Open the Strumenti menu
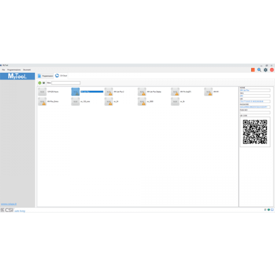This screenshot has height=275, width=275. pos(27,69)
